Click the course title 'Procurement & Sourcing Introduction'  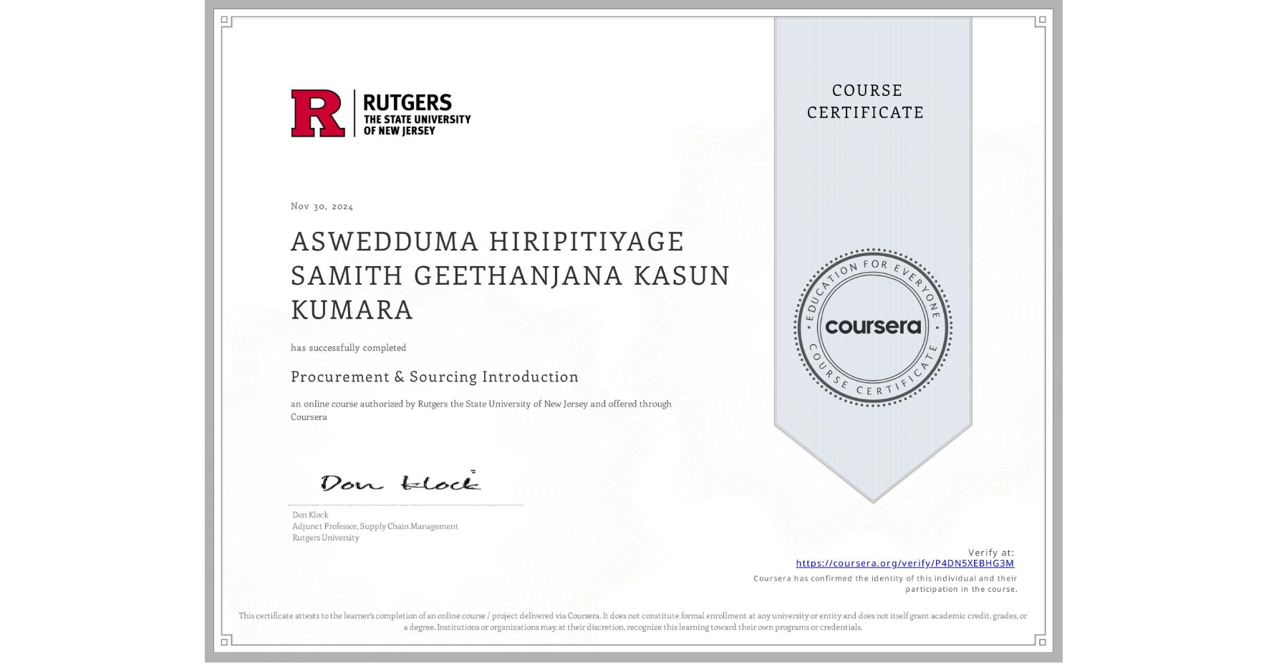click(435, 376)
